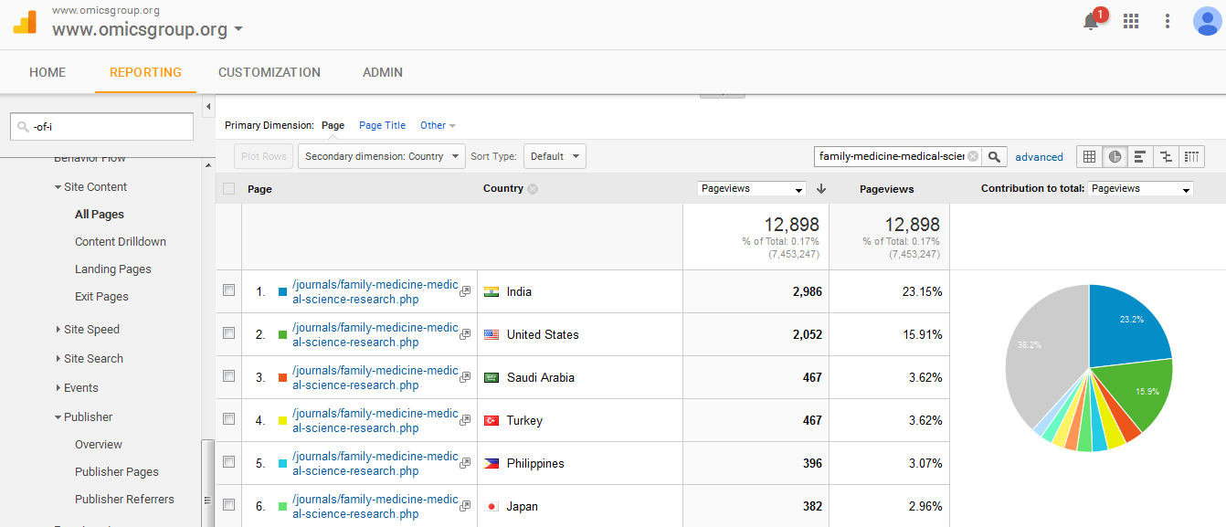This screenshot has width=1226, height=527.
Task: Switch to Data table view
Action: pyautogui.click(x=1089, y=156)
